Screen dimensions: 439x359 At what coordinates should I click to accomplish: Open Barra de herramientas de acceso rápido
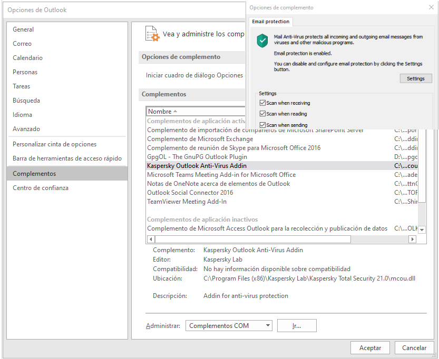pos(67,158)
